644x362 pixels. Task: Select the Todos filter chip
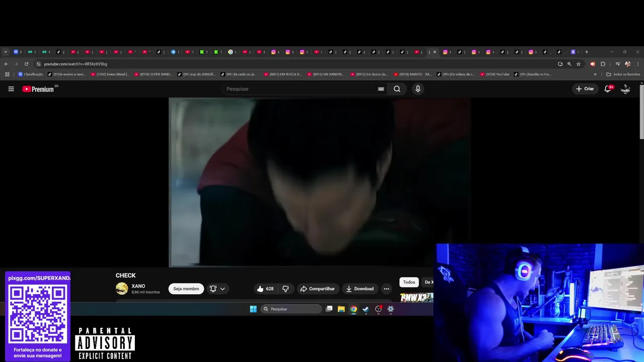409,282
